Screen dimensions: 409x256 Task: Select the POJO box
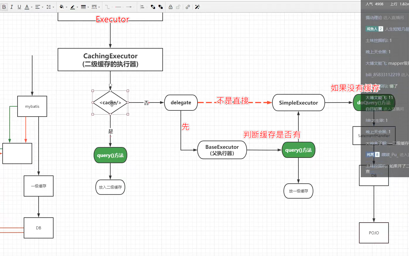pyautogui.click(x=374, y=233)
